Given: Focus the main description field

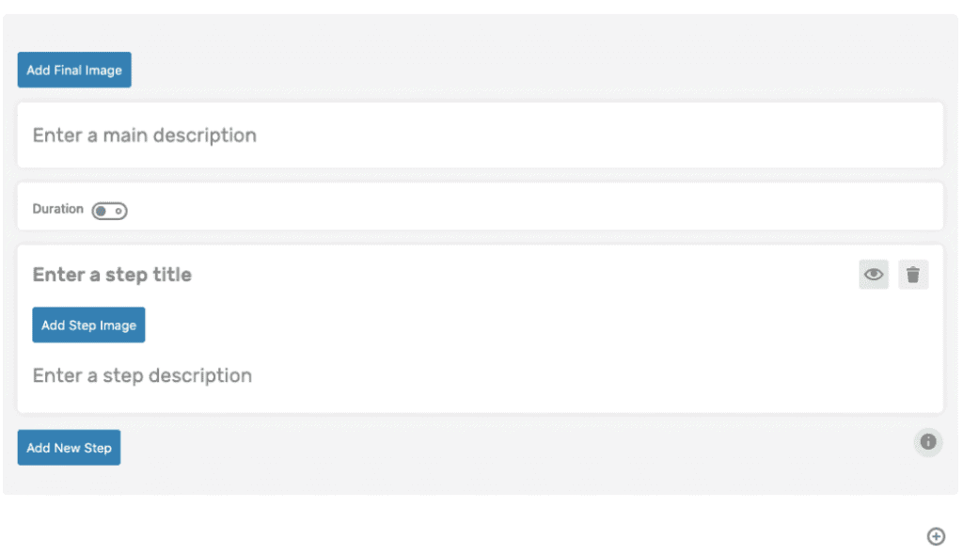Looking at the screenshot, I should pyautogui.click(x=481, y=135).
